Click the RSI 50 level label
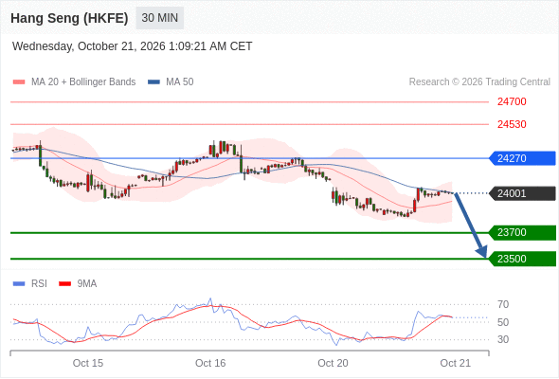This screenshot has width=559, height=379. (503, 322)
